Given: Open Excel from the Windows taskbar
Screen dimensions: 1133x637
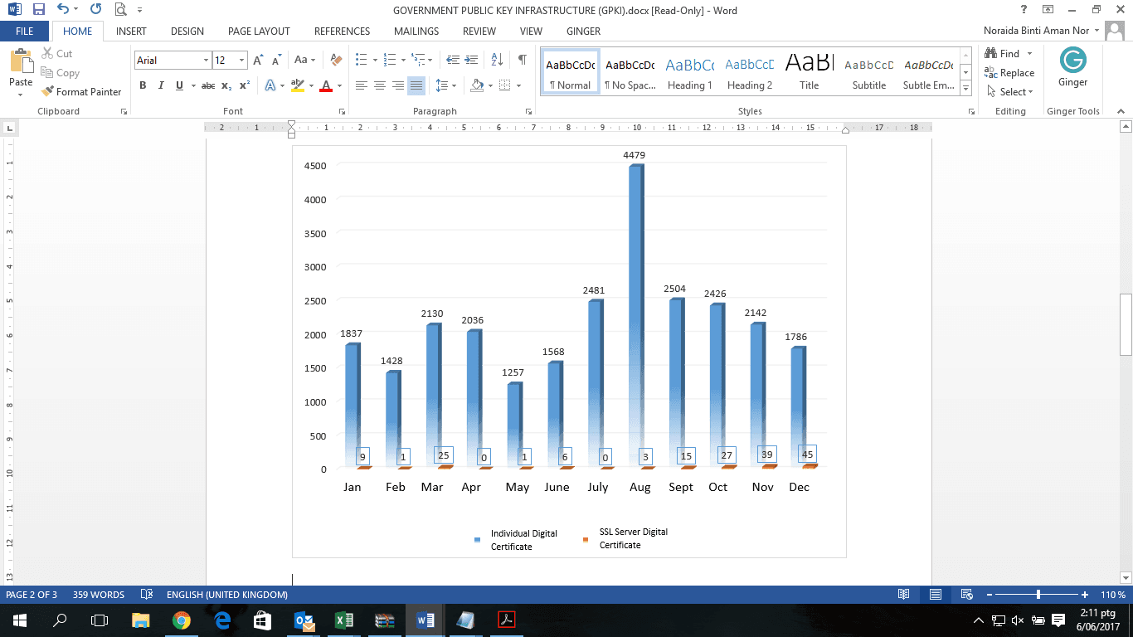Looking at the screenshot, I should (x=343, y=620).
